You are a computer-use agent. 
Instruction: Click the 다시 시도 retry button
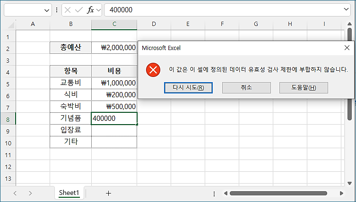[x=188, y=88]
